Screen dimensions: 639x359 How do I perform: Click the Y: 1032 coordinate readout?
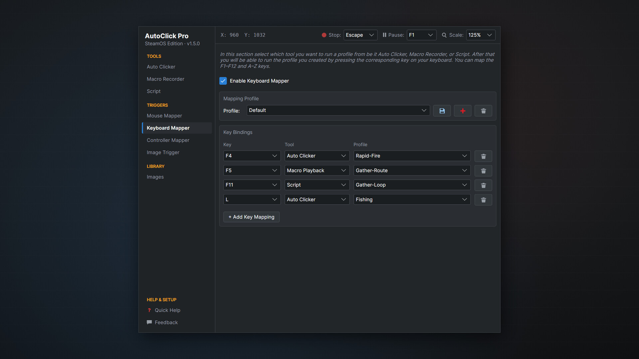click(x=255, y=35)
